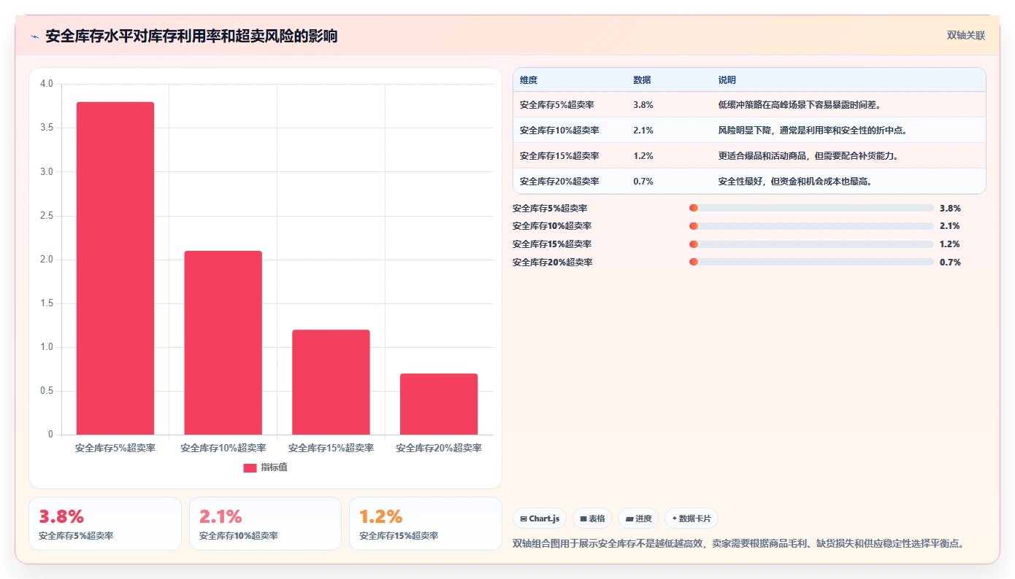Click the 安全库存20%超卖率 chart bar
The image size is (1015, 579).
pyautogui.click(x=439, y=404)
